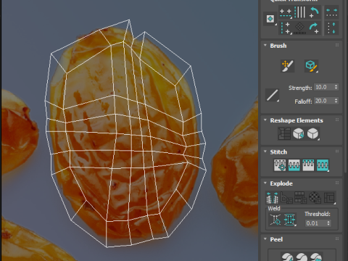Select the Paint Move brush tool
Viewport: 348px width, 261px height.
pyautogui.click(x=287, y=66)
